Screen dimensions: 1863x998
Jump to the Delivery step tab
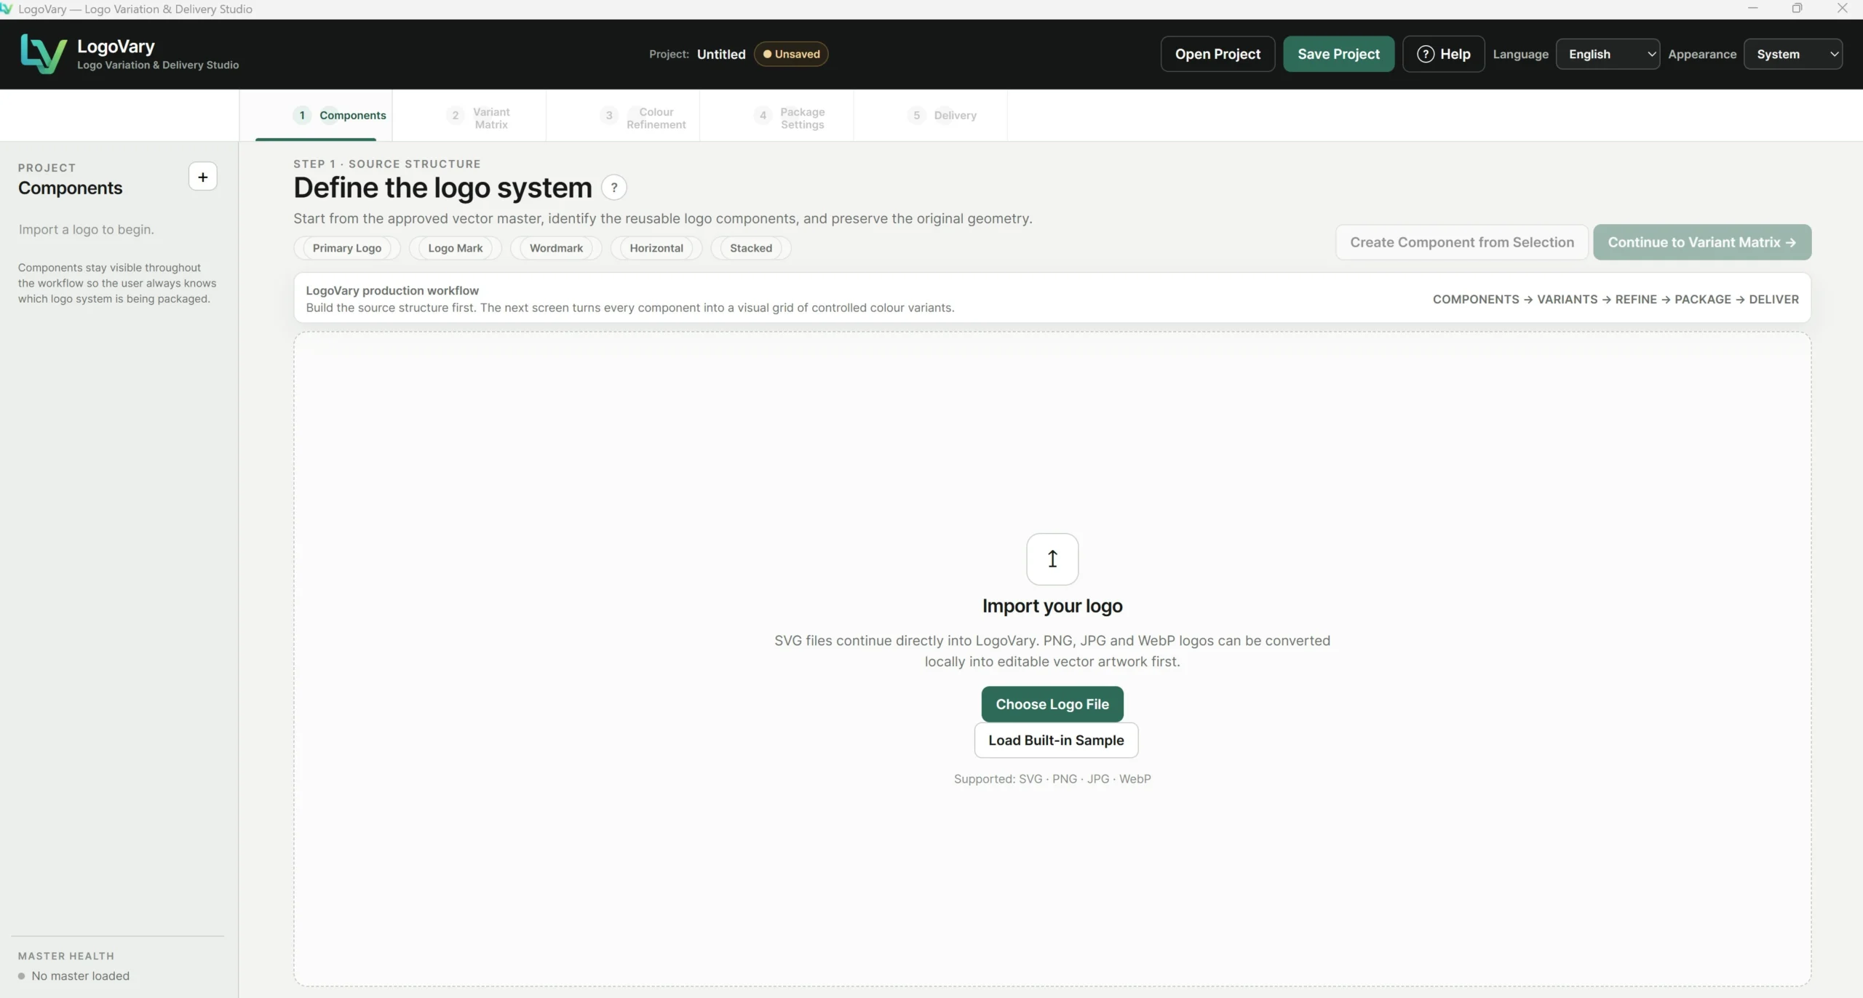click(x=931, y=115)
